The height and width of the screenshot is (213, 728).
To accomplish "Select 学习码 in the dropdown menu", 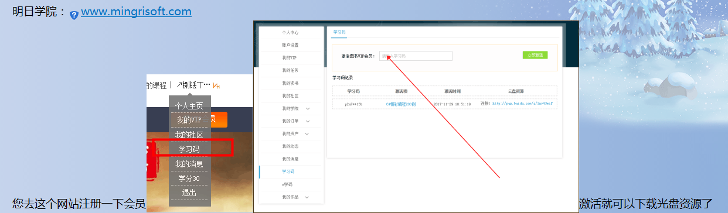I will [x=189, y=149].
